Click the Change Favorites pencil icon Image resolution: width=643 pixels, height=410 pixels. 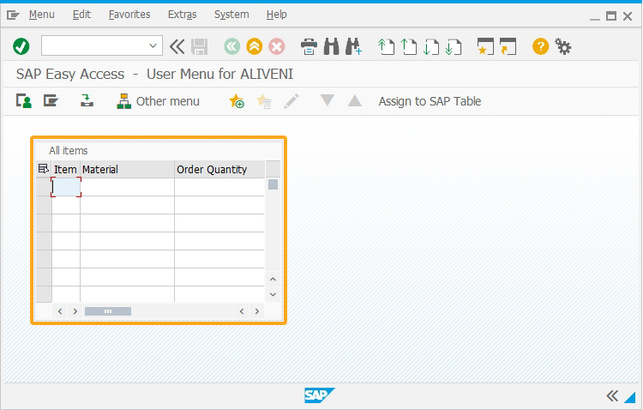point(291,101)
